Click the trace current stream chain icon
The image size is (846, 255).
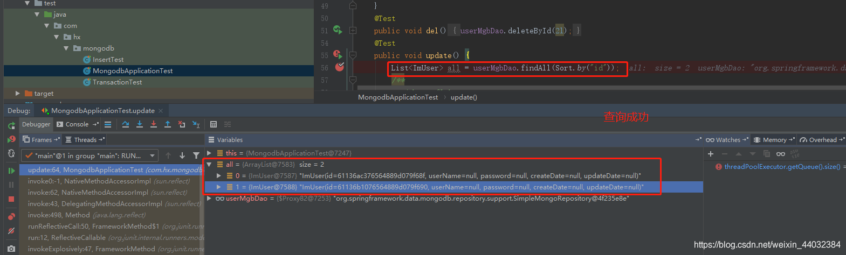pos(228,124)
